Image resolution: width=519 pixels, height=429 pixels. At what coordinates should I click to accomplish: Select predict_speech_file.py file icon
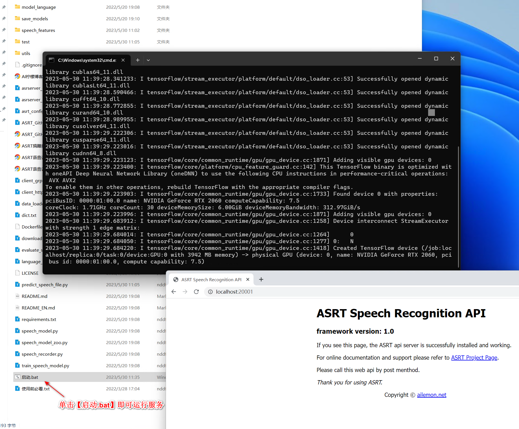point(17,284)
